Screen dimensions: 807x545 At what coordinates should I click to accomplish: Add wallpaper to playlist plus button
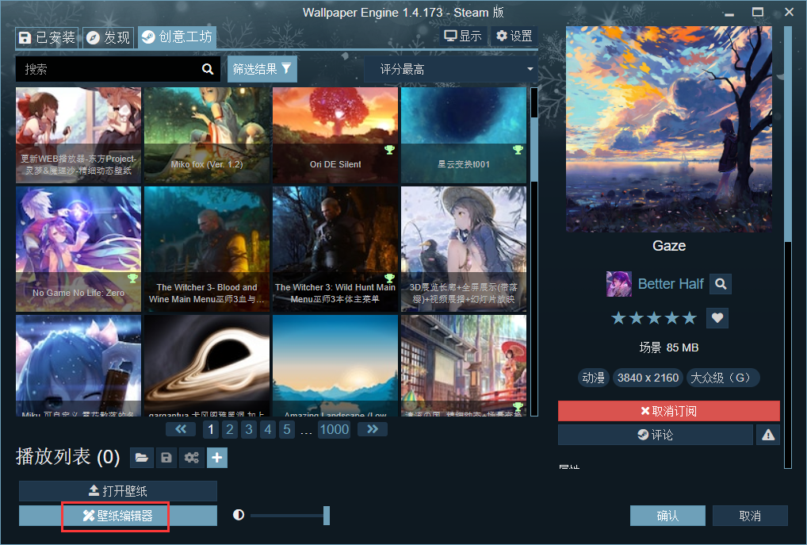click(217, 458)
